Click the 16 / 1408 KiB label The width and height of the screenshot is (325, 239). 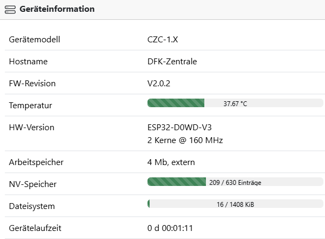pyautogui.click(x=235, y=204)
